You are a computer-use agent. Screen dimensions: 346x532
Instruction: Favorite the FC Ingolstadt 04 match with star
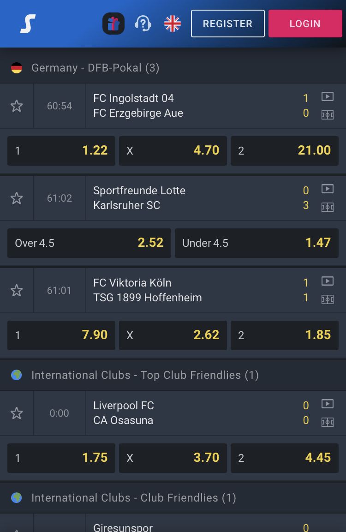click(x=17, y=106)
